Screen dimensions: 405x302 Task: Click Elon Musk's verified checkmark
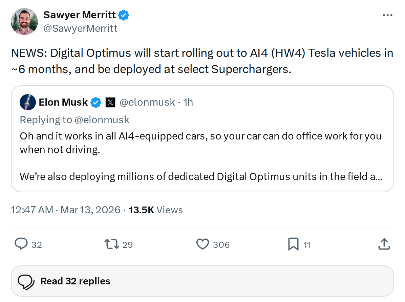tap(96, 102)
